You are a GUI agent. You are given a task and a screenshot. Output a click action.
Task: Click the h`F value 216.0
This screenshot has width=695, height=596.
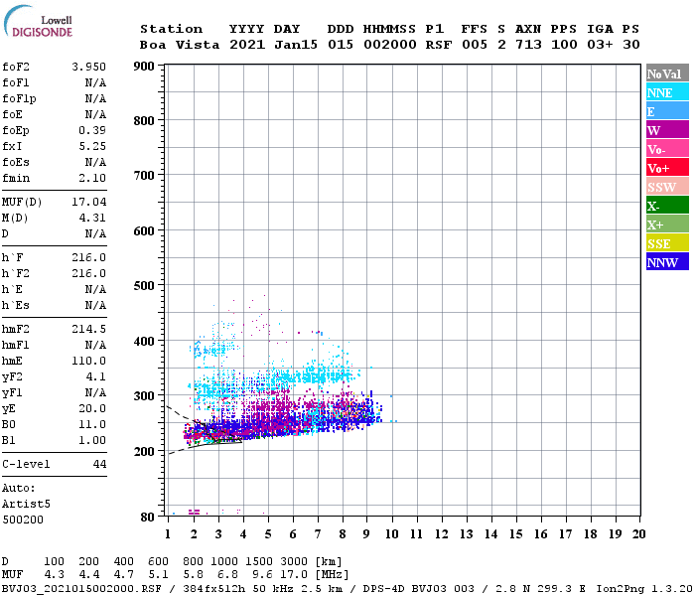88,257
